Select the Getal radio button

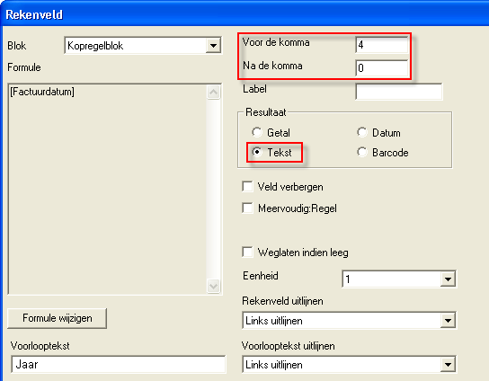click(257, 132)
